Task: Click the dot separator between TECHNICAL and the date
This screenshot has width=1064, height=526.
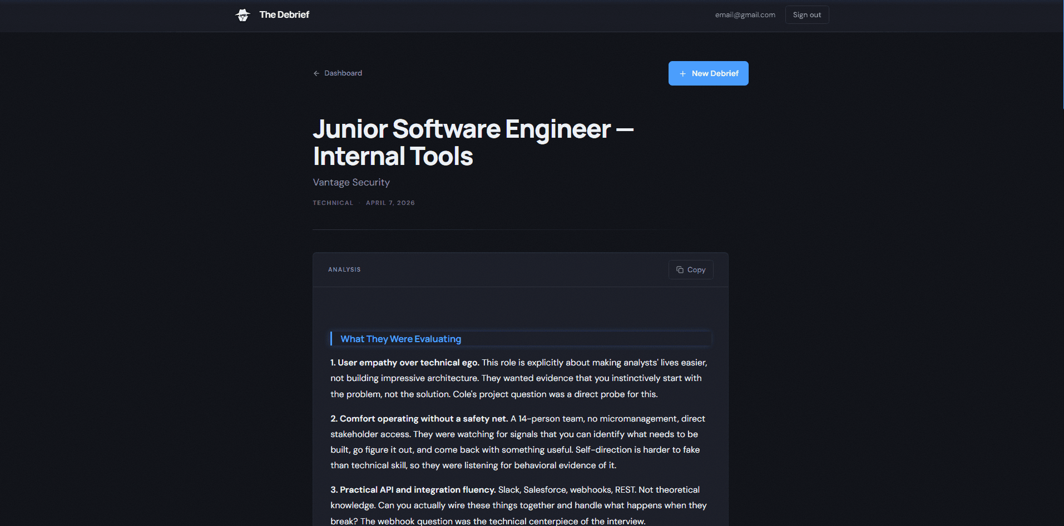Action: pyautogui.click(x=359, y=203)
